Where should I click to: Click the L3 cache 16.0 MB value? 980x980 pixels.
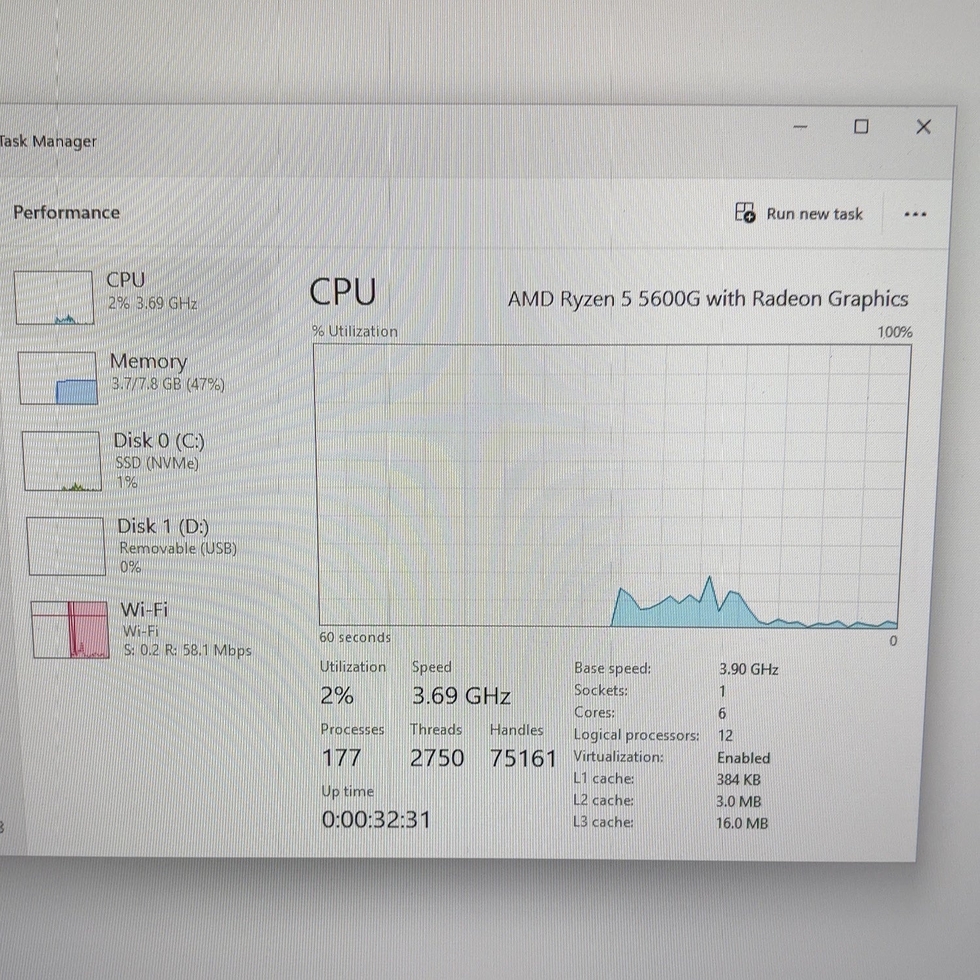(742, 823)
